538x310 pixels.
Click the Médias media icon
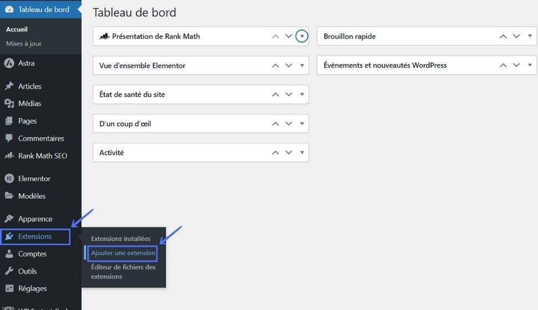[x=9, y=103]
